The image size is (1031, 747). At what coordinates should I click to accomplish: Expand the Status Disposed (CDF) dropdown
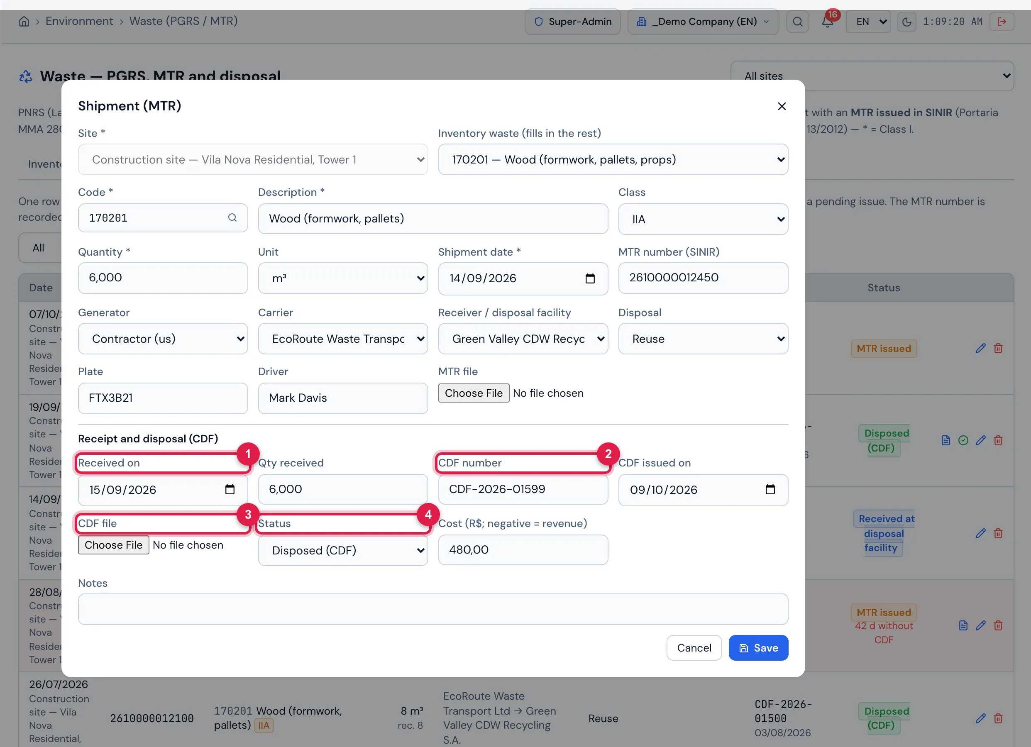(343, 550)
